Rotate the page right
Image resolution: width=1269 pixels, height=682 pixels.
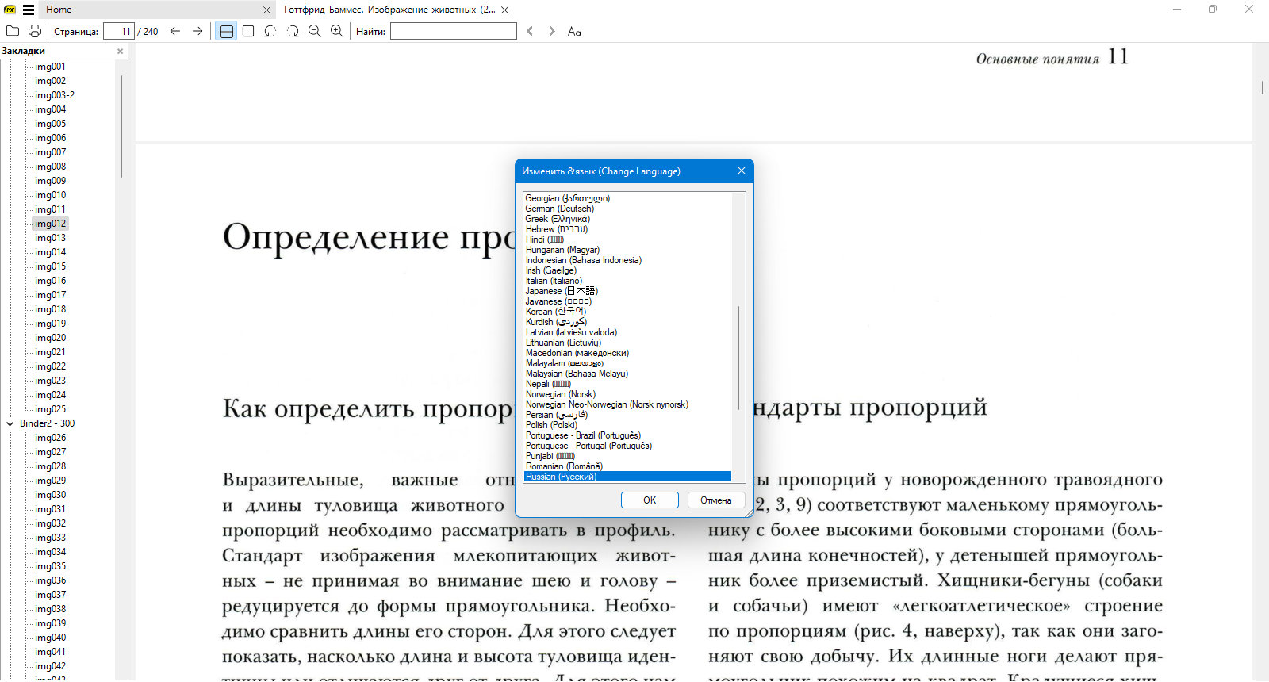pyautogui.click(x=293, y=31)
